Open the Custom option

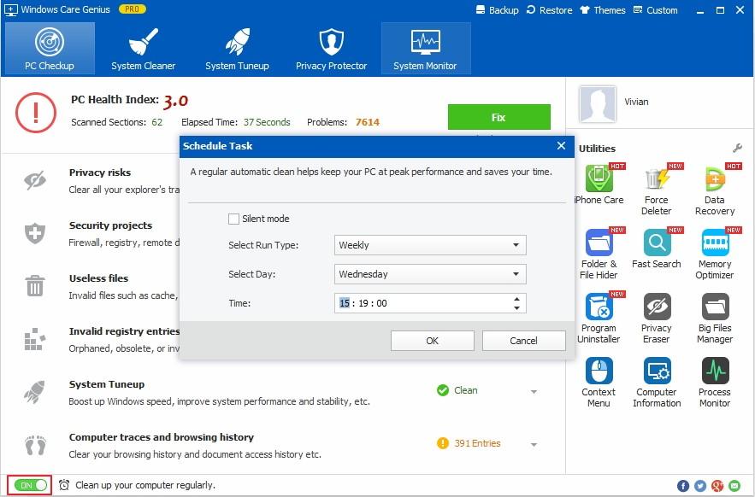point(655,10)
